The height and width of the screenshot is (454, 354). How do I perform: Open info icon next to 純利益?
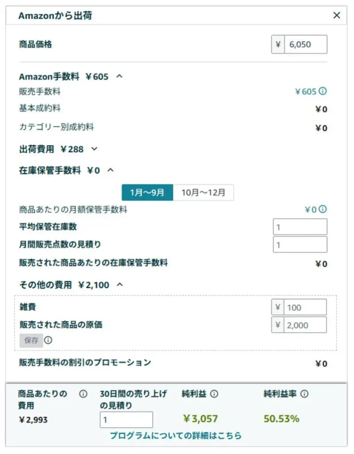(214, 394)
